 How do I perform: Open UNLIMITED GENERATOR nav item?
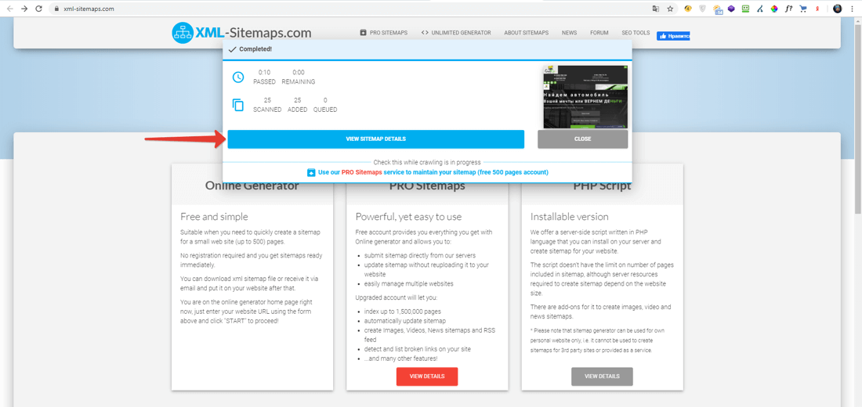(456, 33)
